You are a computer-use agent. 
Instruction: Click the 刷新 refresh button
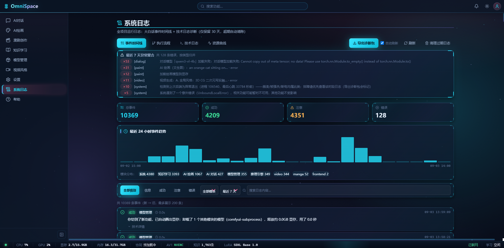click(x=410, y=43)
